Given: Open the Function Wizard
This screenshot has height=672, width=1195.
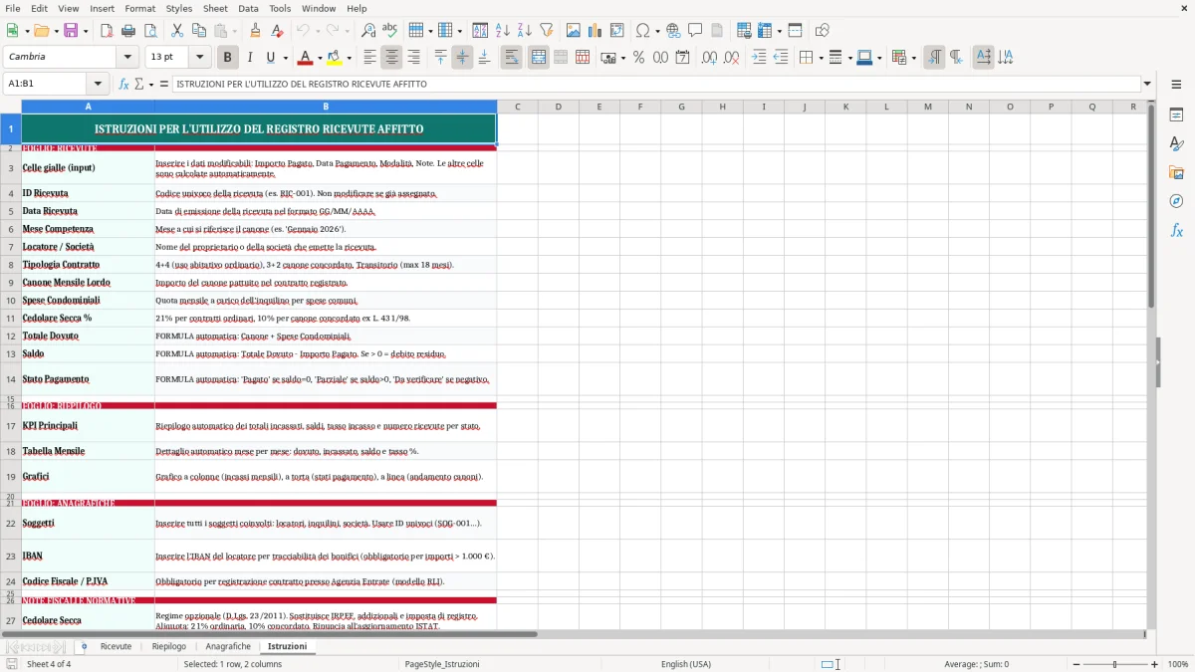Looking at the screenshot, I should point(124,84).
